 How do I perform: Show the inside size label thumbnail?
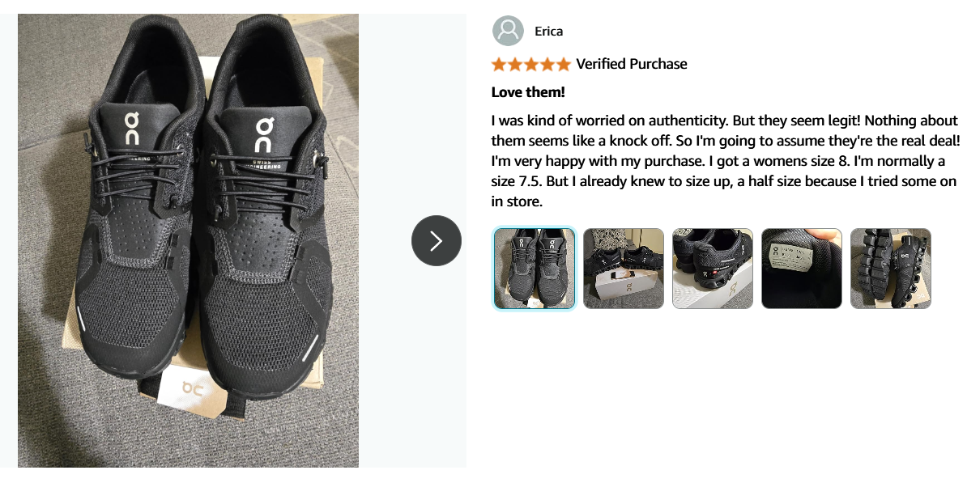802,269
